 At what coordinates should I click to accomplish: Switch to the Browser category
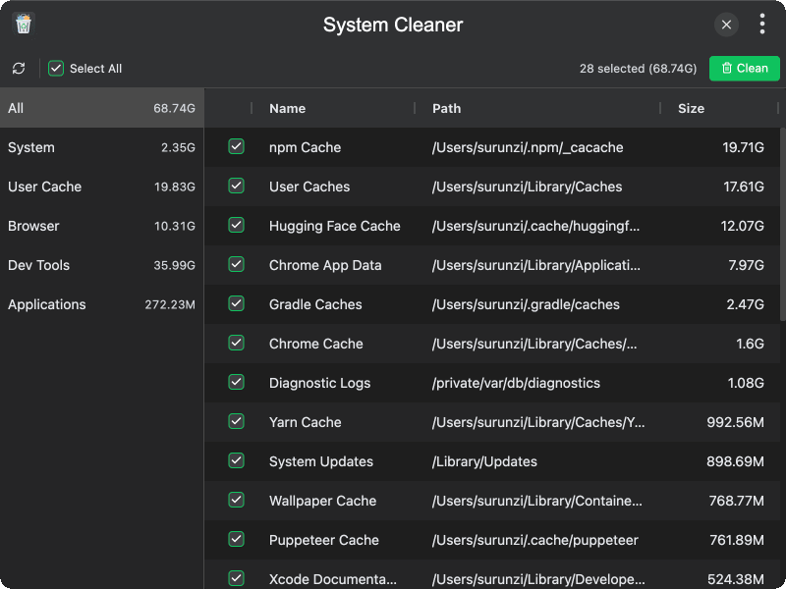tap(102, 226)
